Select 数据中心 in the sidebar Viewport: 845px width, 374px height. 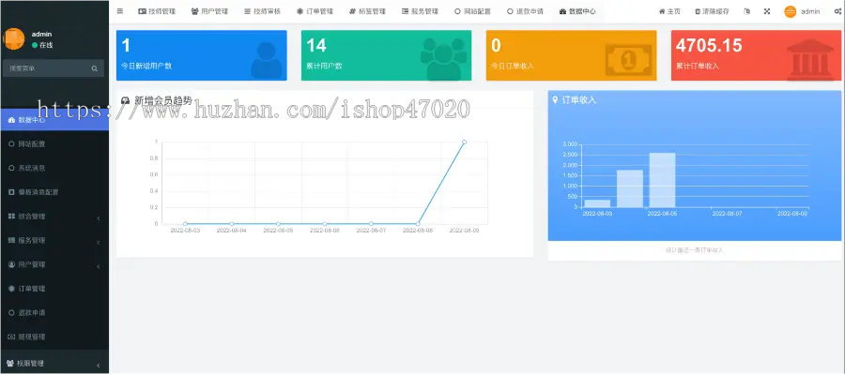pyautogui.click(x=54, y=120)
